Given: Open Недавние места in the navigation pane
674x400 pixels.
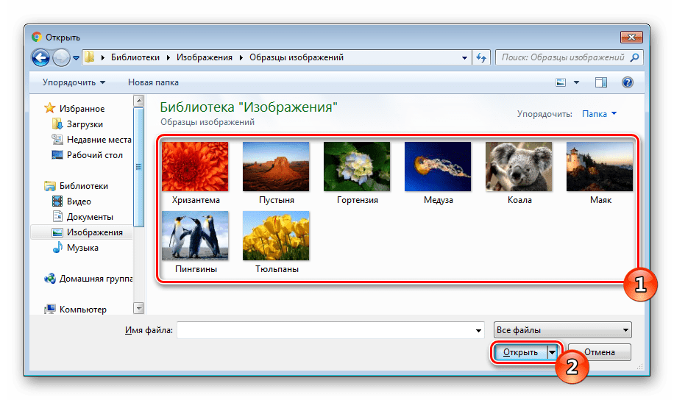Looking at the screenshot, I should click(99, 140).
